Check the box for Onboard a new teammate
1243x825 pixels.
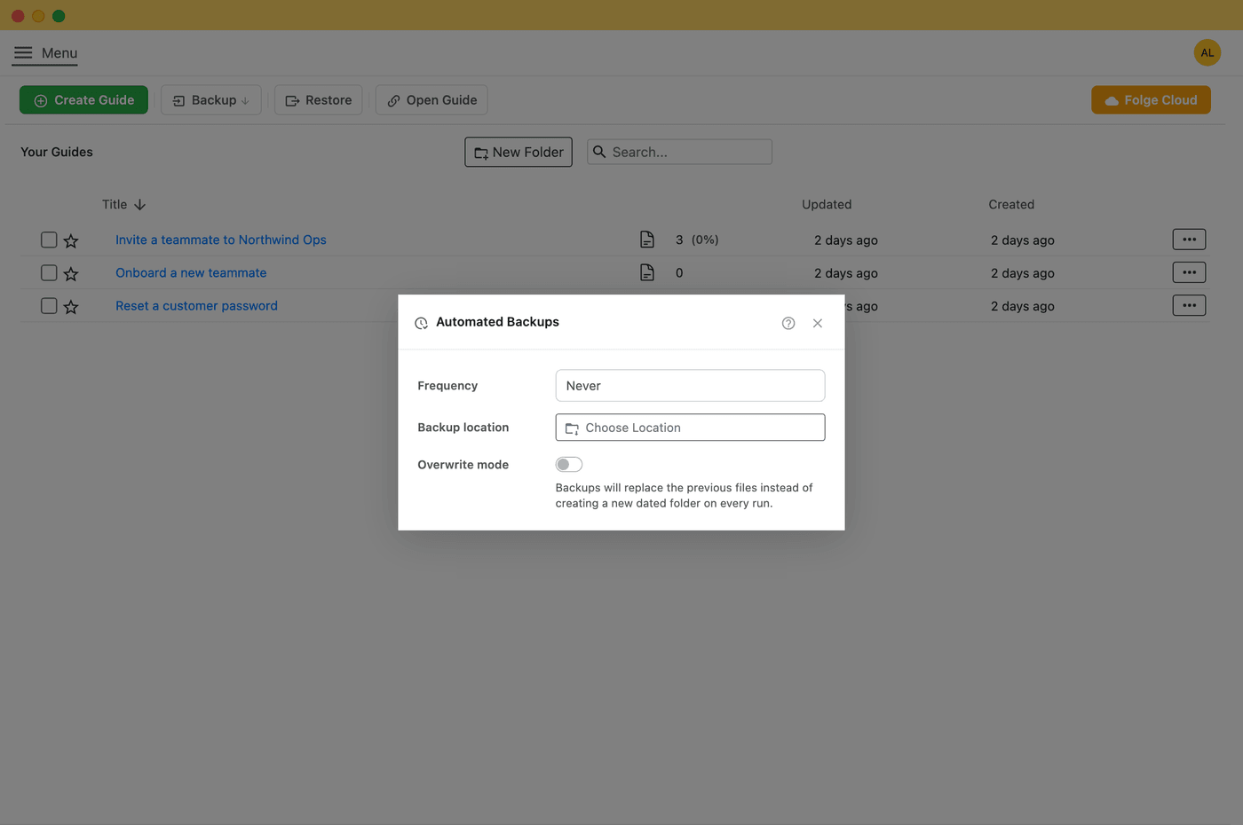[x=49, y=272]
